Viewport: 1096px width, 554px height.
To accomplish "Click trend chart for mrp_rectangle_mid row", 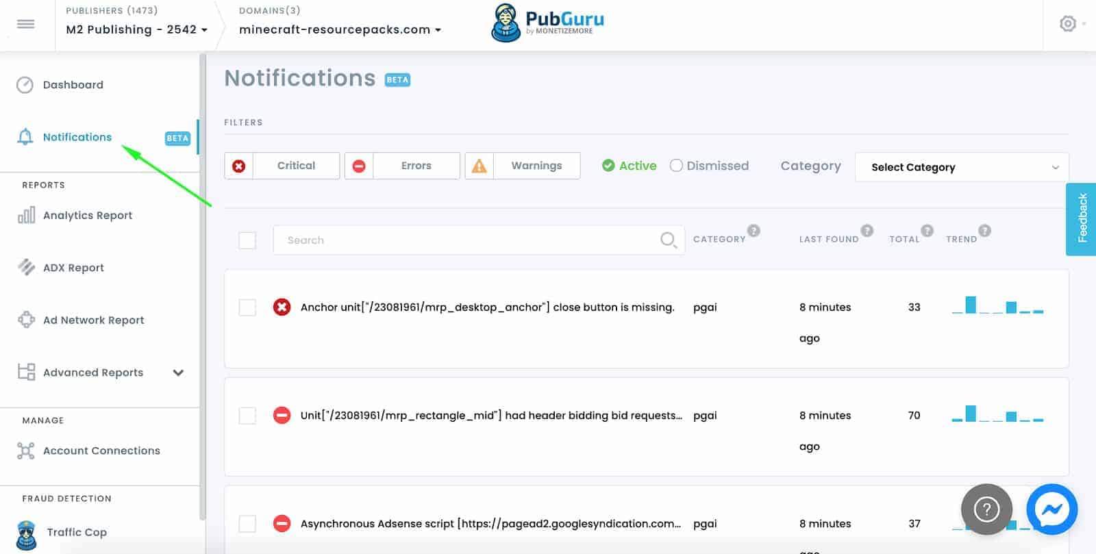I will coord(997,413).
